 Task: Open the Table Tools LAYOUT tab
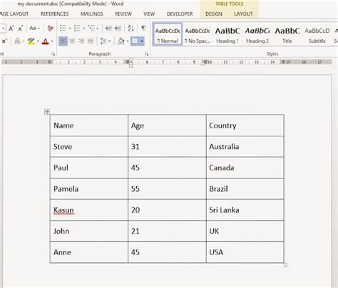coord(243,14)
